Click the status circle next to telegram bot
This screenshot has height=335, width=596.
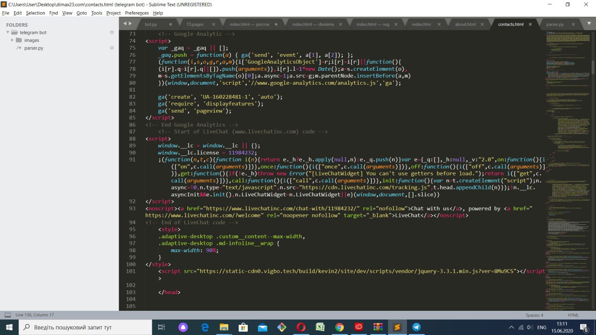[x=112, y=33]
